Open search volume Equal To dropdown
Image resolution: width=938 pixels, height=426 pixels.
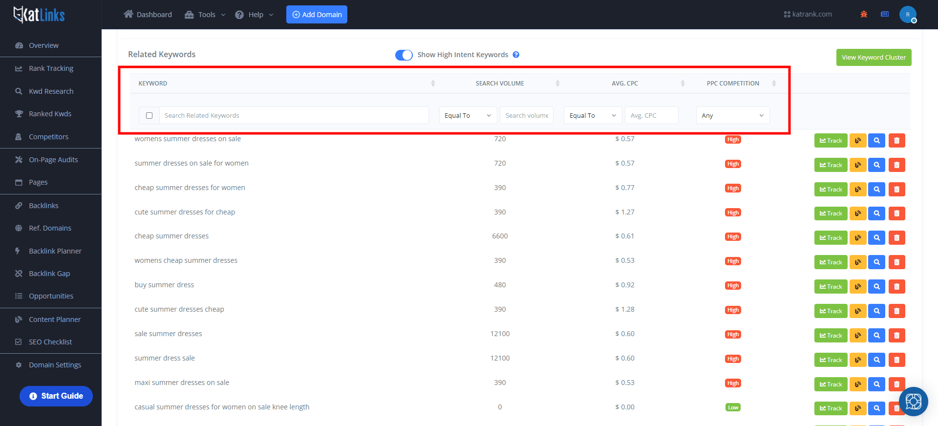coord(468,115)
